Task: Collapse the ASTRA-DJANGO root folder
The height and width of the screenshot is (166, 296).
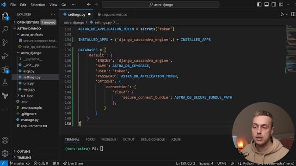Action: 36,29
